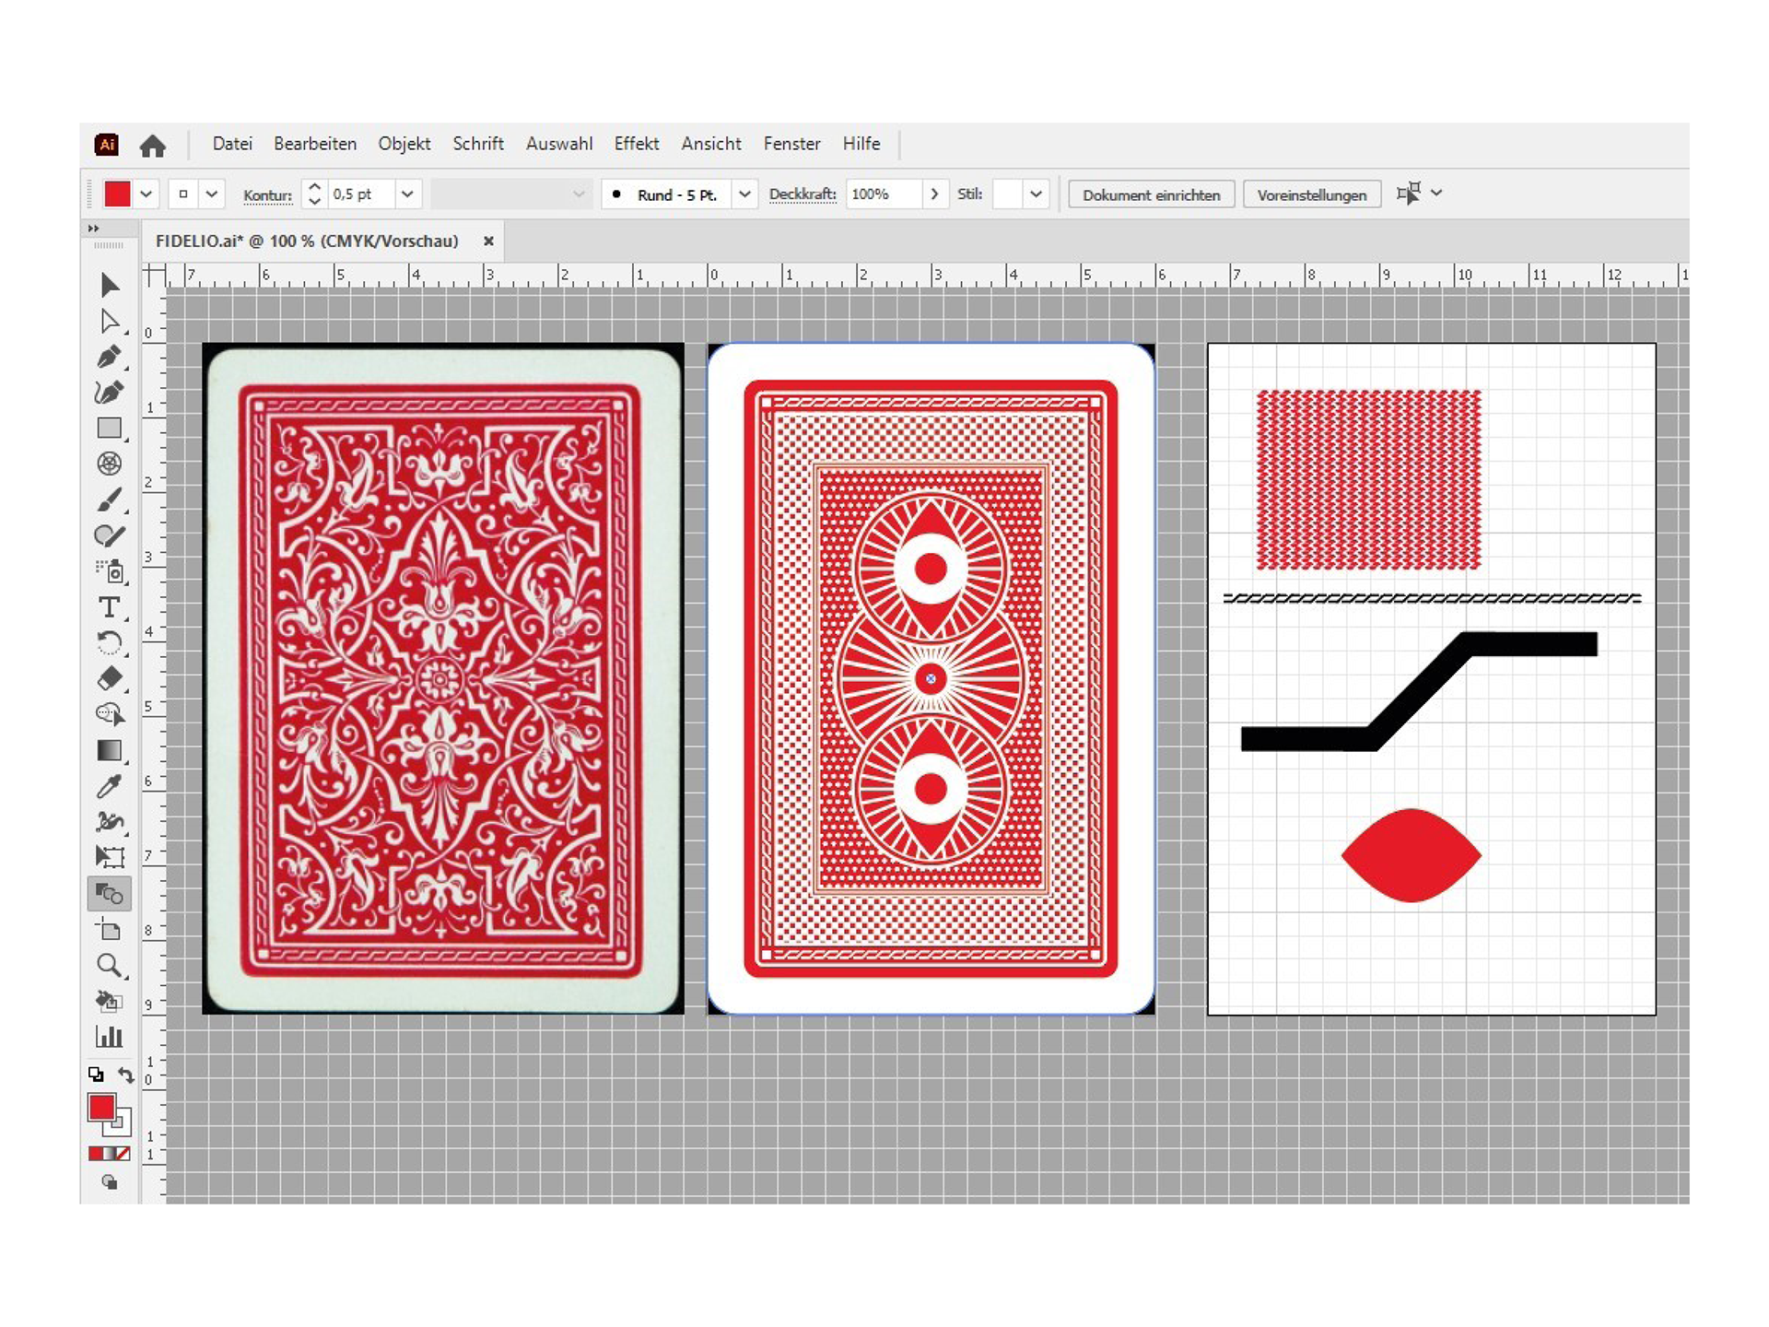Select the Polar Grid tool
The width and height of the screenshot is (1769, 1327).
click(x=110, y=464)
